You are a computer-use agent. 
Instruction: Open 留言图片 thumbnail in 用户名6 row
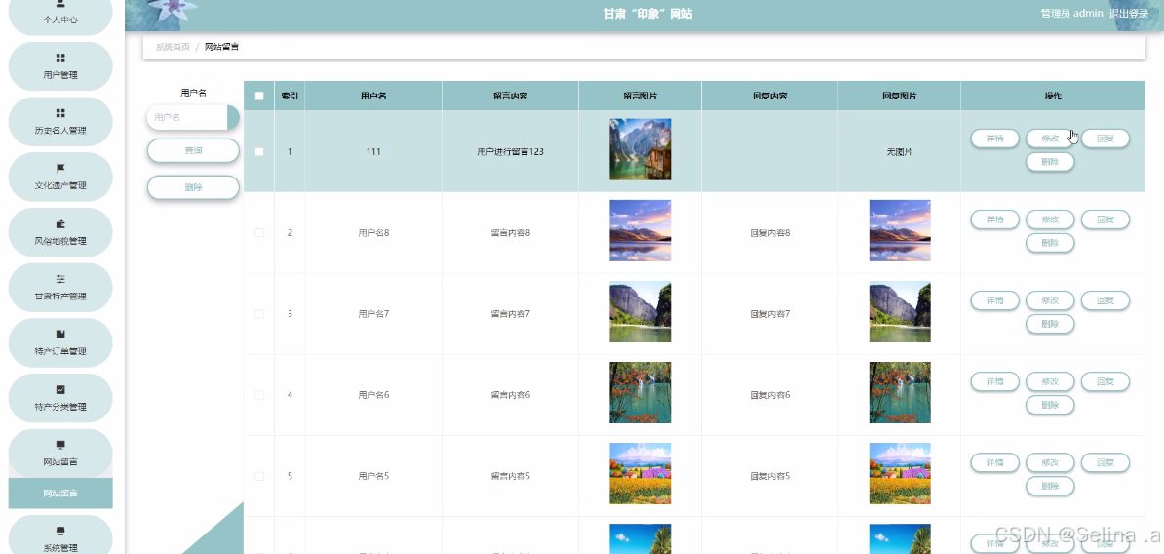pos(640,392)
